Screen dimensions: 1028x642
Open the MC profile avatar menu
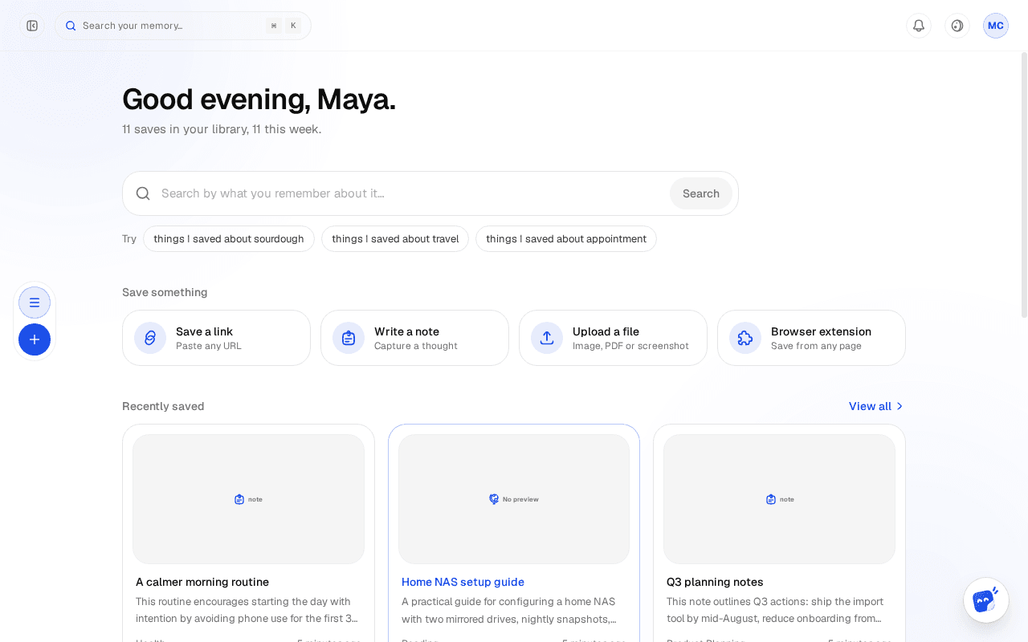(x=996, y=26)
